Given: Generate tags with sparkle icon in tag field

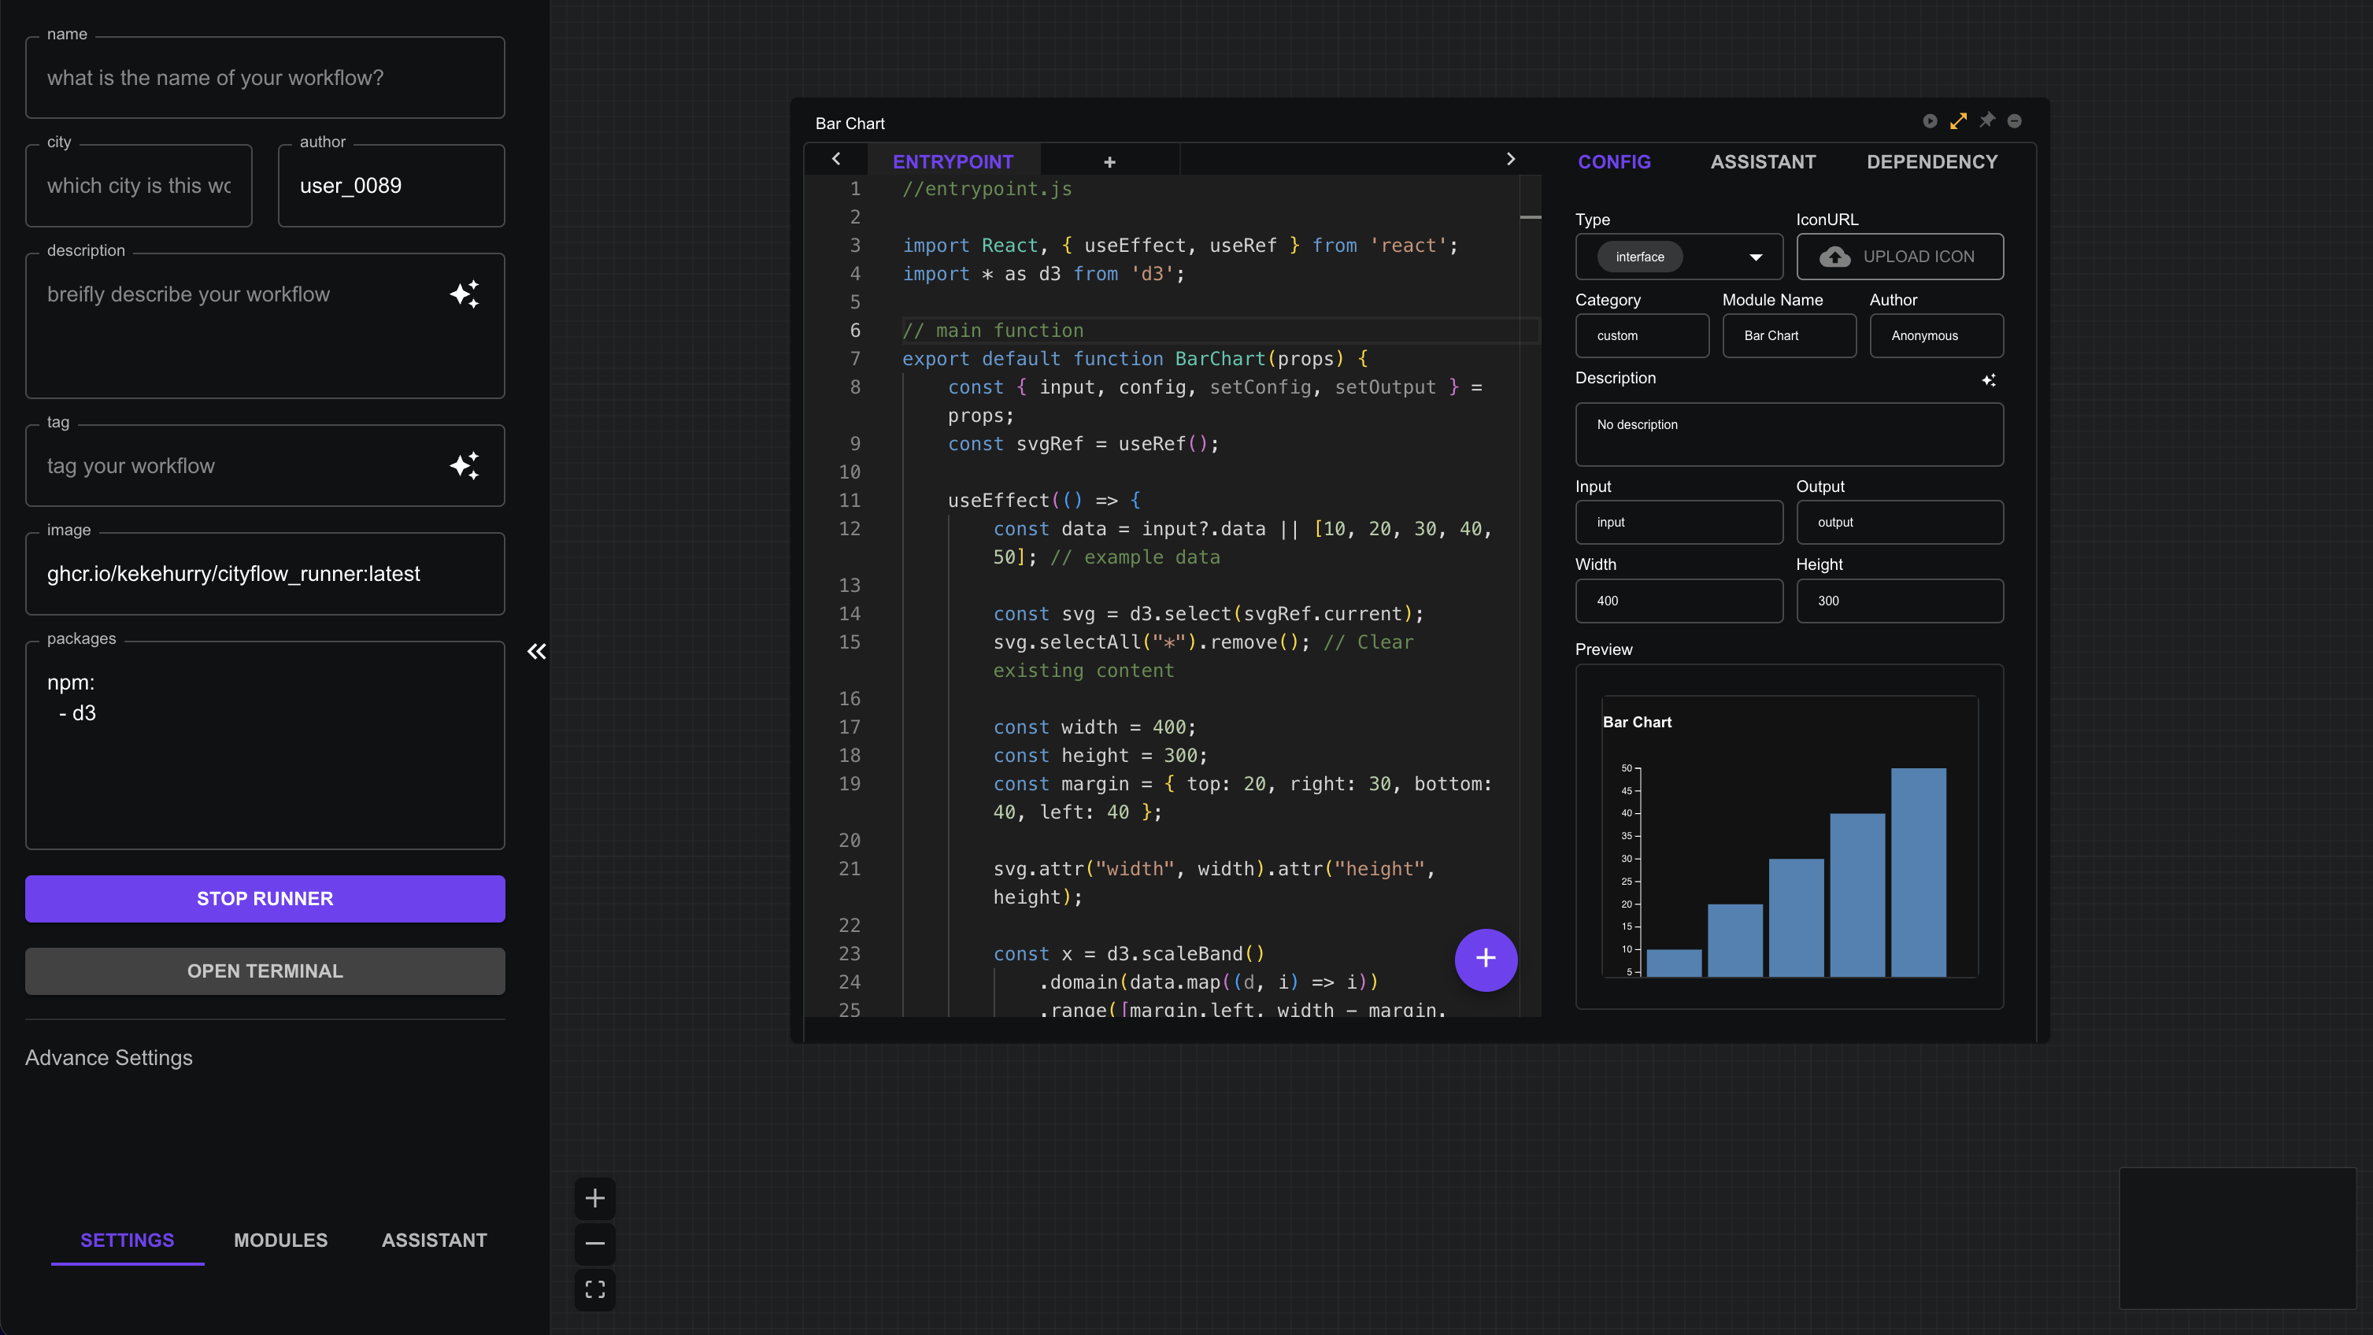Looking at the screenshot, I should (465, 466).
